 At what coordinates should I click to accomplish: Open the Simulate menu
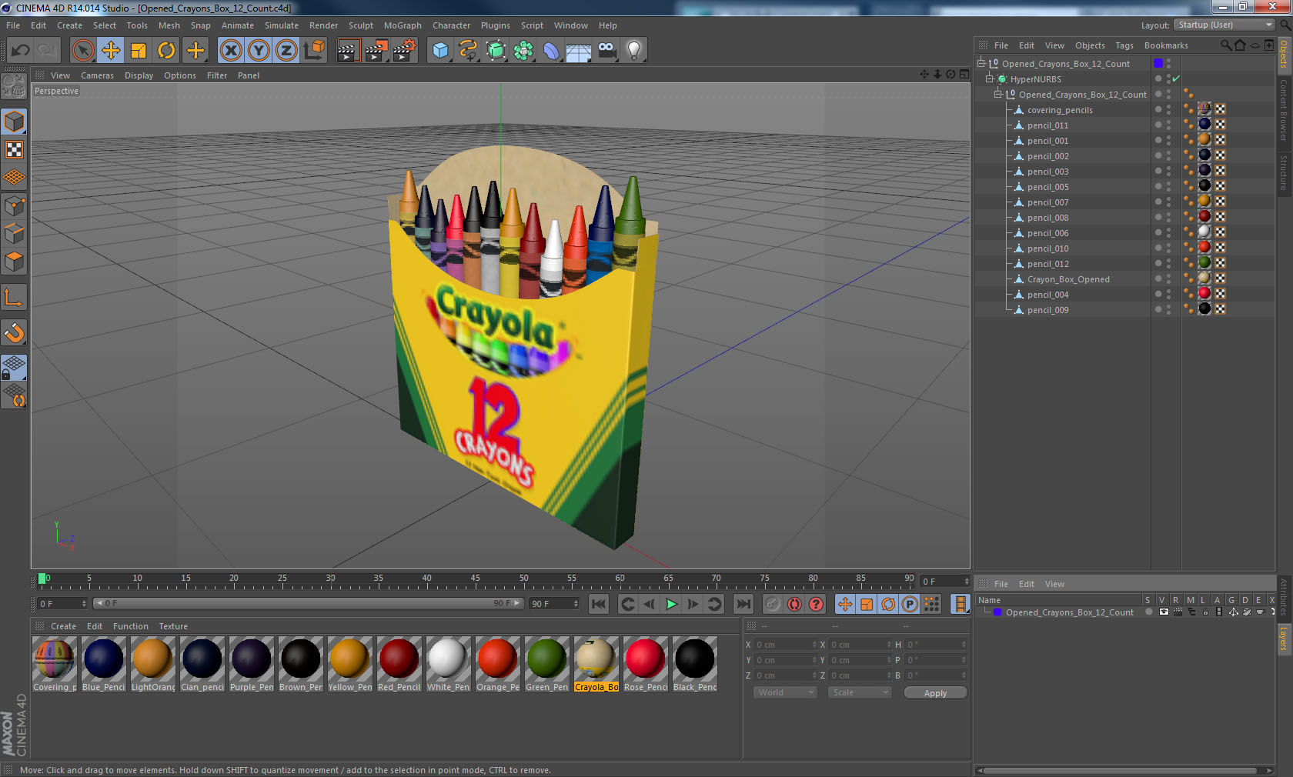281,25
